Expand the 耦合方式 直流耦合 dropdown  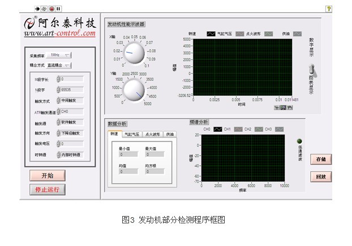[59, 65]
